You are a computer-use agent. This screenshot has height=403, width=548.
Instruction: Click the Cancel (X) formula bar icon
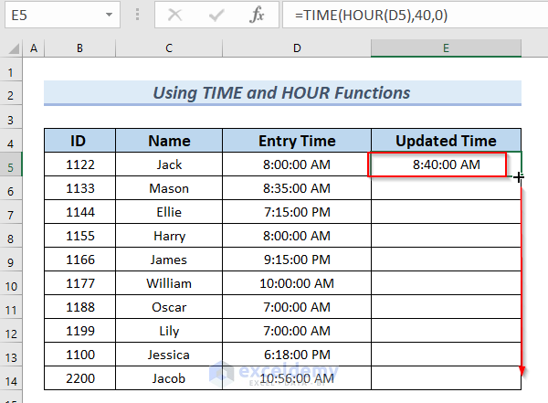[x=175, y=16]
